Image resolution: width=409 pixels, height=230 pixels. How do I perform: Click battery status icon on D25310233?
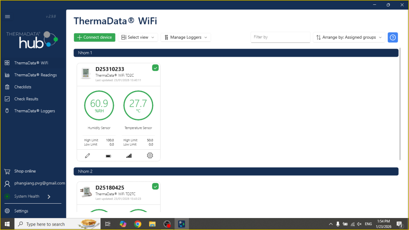(108, 156)
